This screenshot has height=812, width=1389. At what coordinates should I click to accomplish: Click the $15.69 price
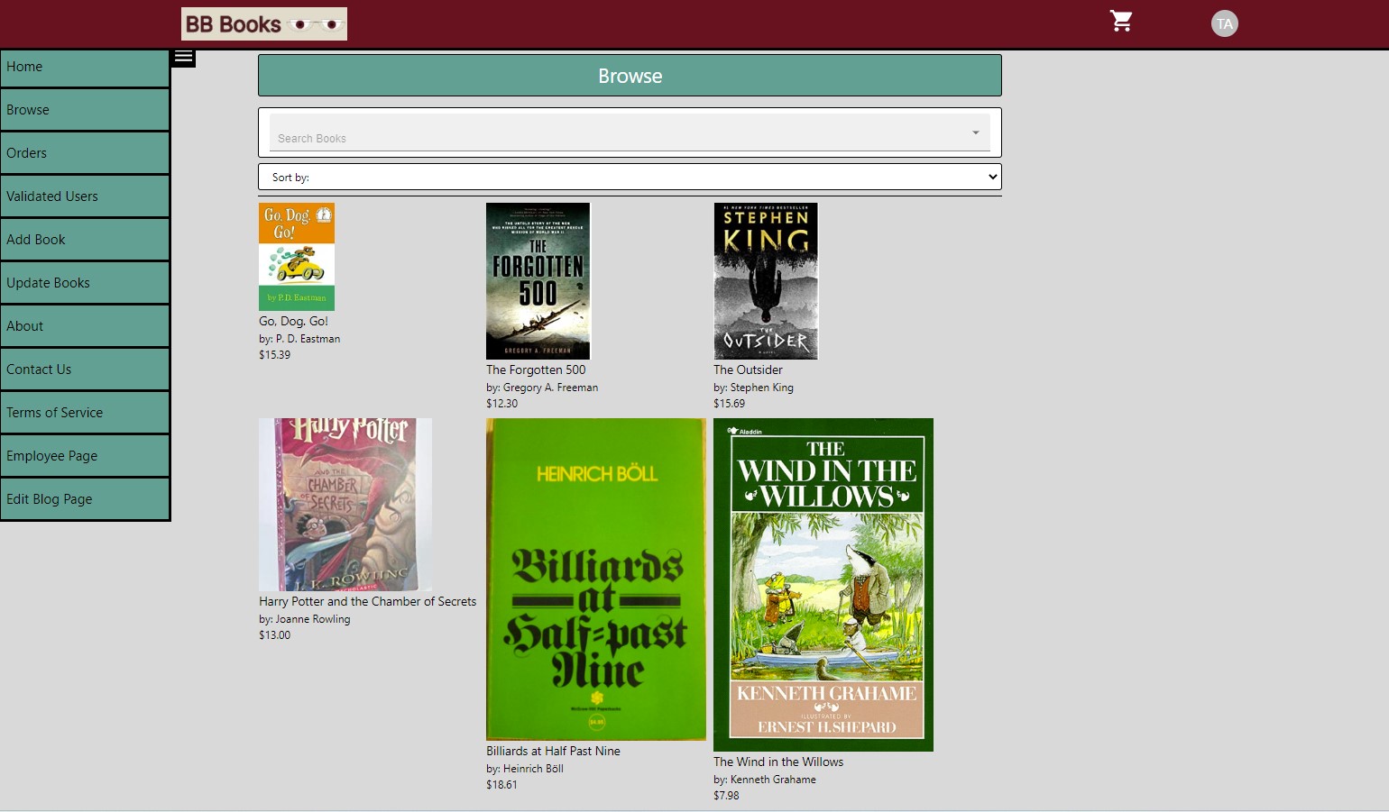[x=730, y=404]
